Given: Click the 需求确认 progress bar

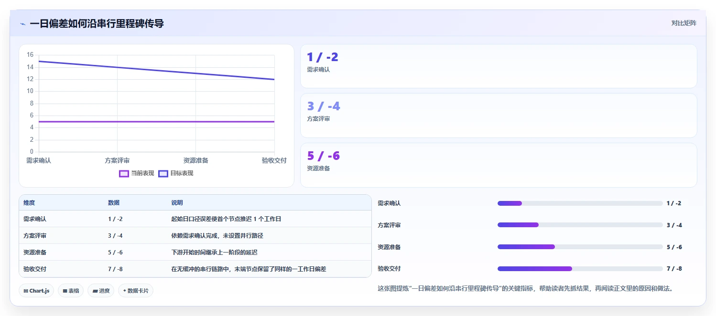Looking at the screenshot, I should coord(580,203).
